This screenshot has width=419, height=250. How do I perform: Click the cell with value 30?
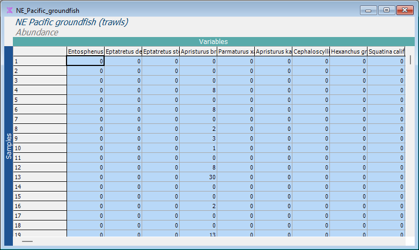(198, 177)
